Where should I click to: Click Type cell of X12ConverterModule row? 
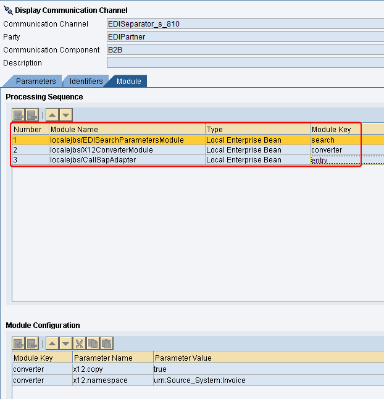click(x=257, y=150)
